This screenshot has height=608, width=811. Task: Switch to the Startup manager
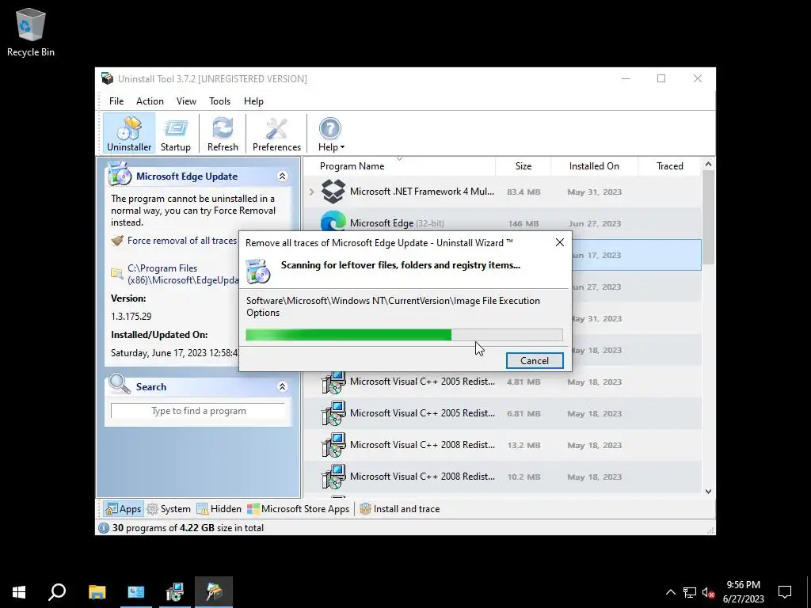click(175, 134)
